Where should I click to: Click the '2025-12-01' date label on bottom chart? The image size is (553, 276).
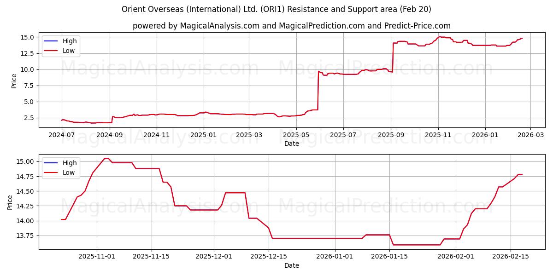coord(214,257)
